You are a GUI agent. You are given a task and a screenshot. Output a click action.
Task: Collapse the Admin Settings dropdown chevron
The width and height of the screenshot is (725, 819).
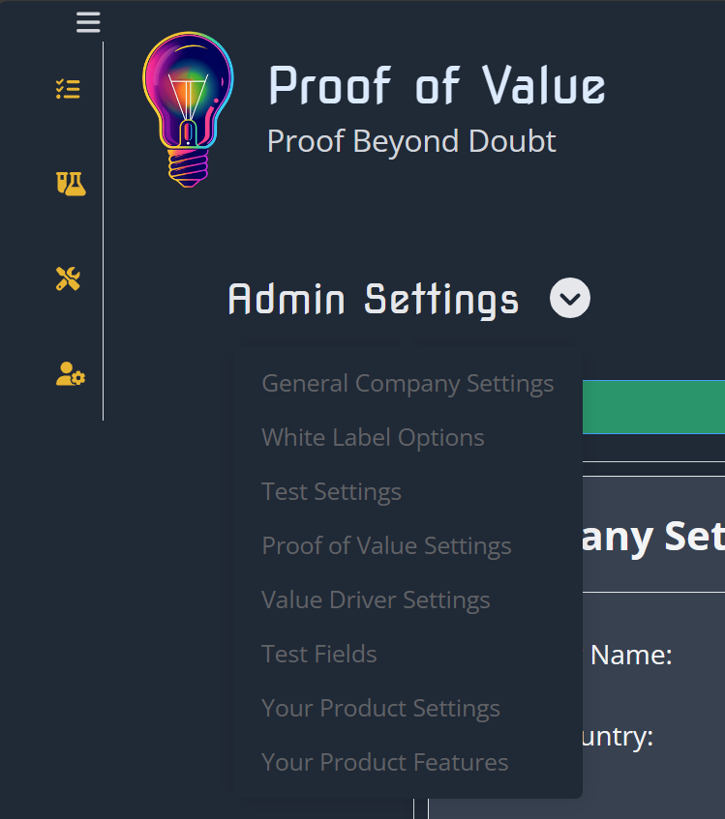point(569,298)
